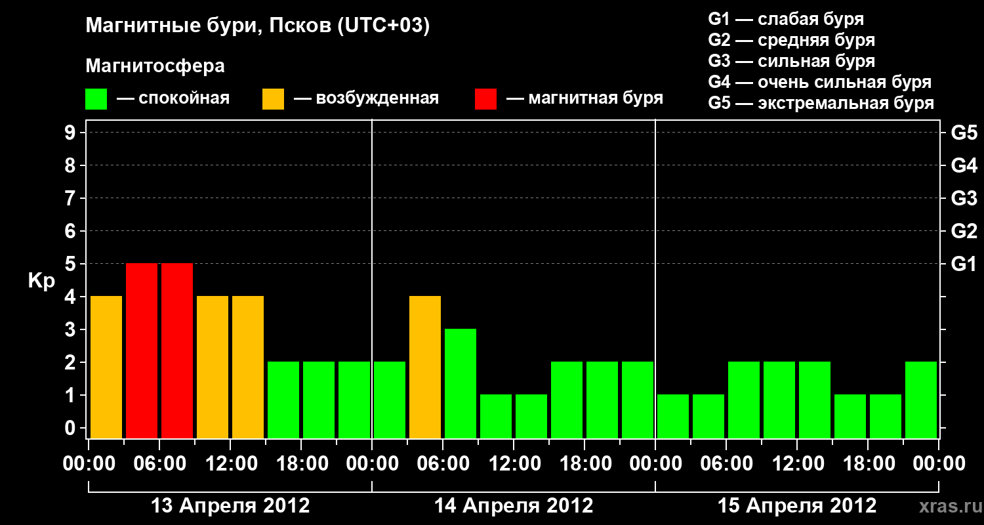Click the green bar for 06:00–09:00 on 15 April
This screenshot has width=984, height=525.
(744, 400)
